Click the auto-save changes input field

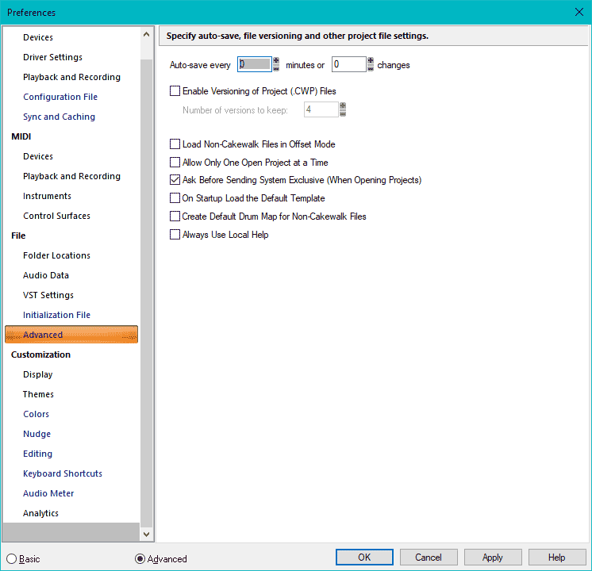[348, 64]
